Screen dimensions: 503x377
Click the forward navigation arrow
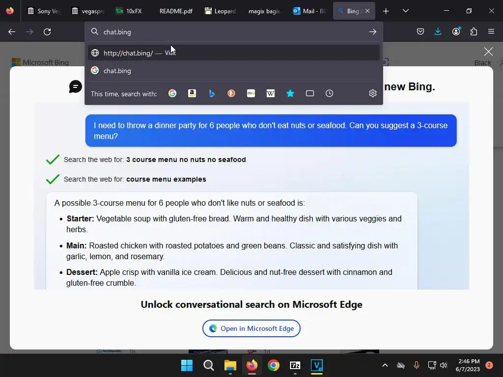point(29,32)
